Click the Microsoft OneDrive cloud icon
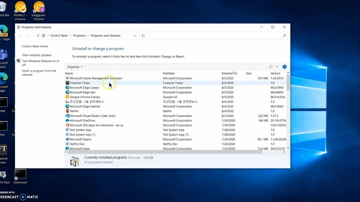 pos(67,120)
